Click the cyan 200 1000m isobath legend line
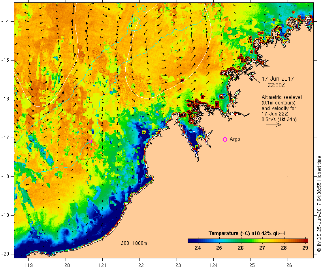Viewport: 324px width, 269px height. (x=128, y=247)
